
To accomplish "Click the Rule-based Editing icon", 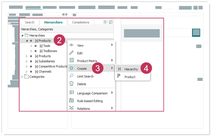I will [x=71, y=100].
